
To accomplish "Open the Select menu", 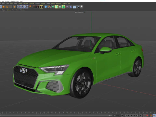I will (4, 3).
